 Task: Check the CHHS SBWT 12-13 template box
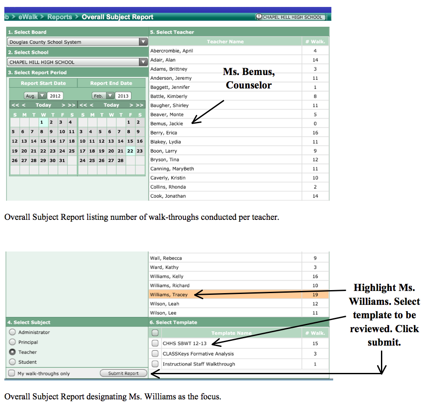(155, 343)
